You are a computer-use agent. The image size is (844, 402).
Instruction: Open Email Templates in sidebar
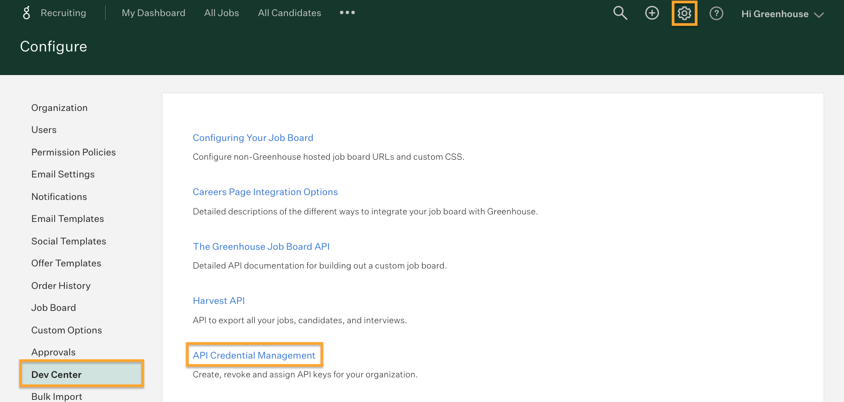[68, 219]
